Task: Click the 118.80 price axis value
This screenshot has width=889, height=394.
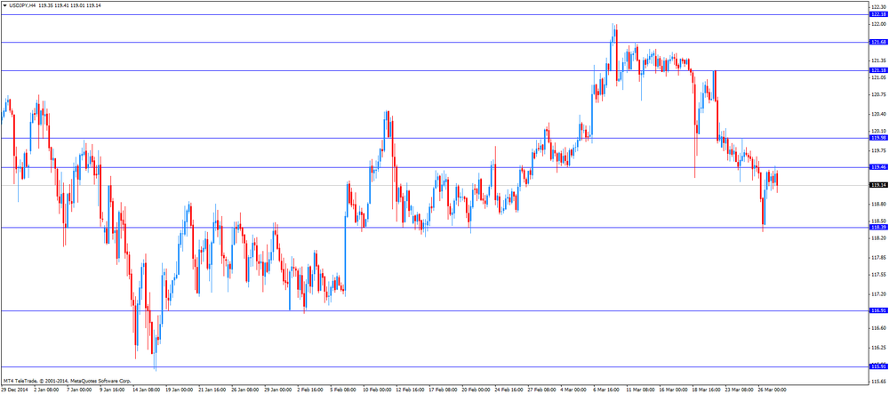Action: 879,204
